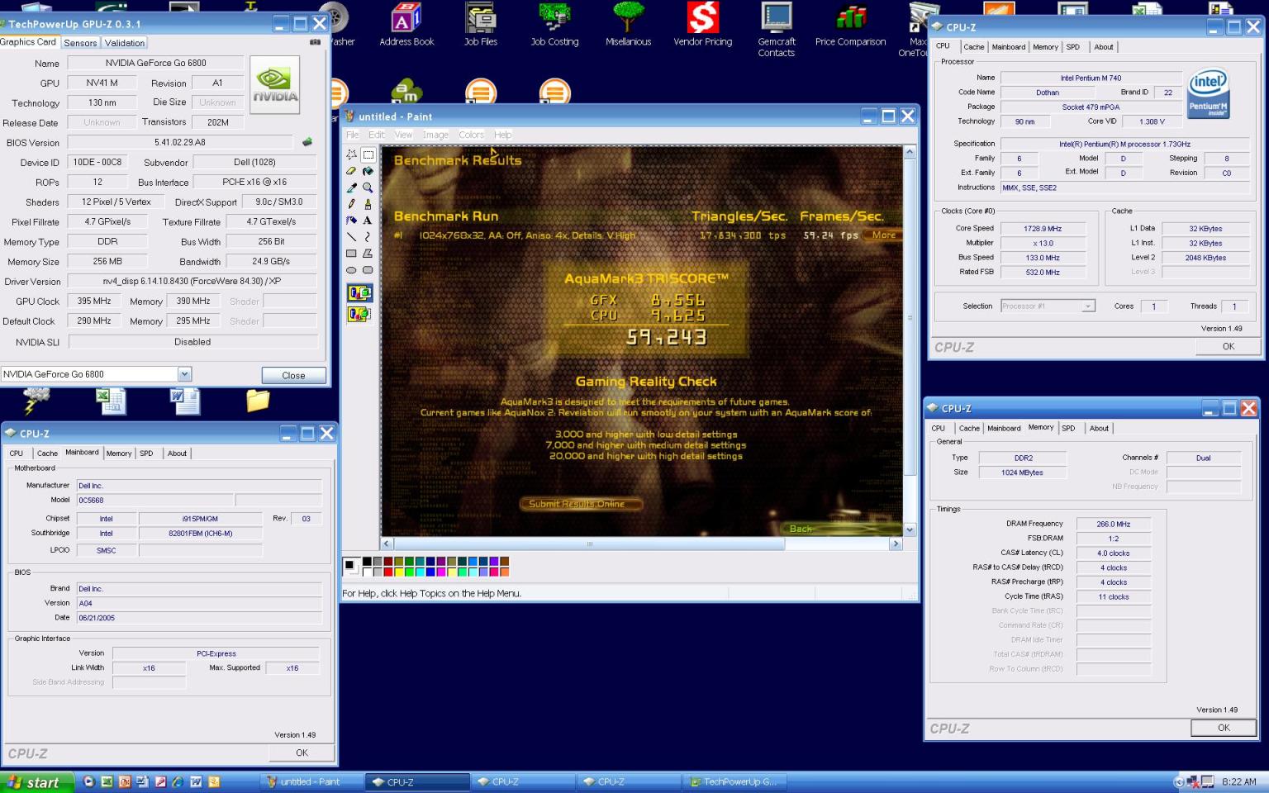
Task: Expand Processor #1 selection dropdown in CPU-Z
Action: point(1088,306)
